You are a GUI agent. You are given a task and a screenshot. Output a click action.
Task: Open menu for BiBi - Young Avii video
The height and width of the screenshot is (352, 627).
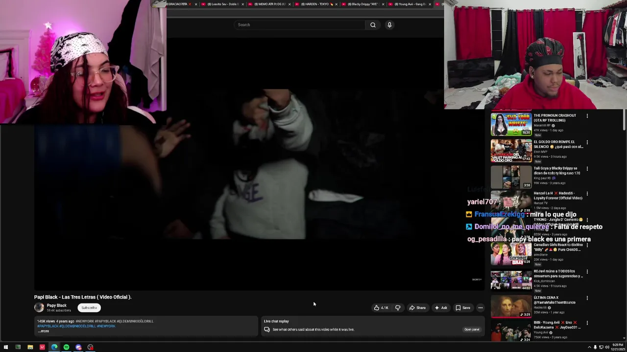coord(587,324)
